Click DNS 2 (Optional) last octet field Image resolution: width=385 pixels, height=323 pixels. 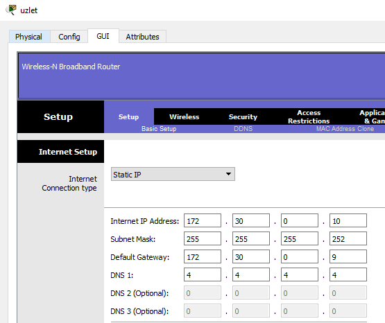348,293
